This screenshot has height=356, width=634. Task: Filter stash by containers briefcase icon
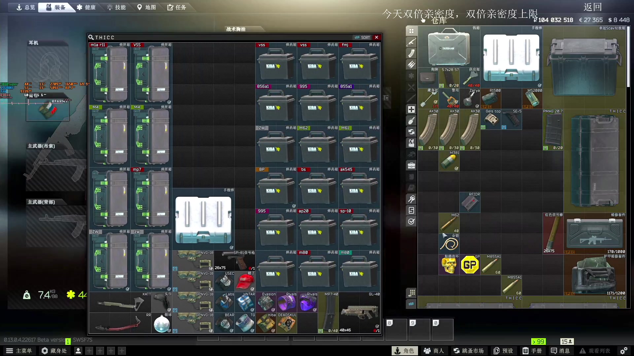coord(411,165)
